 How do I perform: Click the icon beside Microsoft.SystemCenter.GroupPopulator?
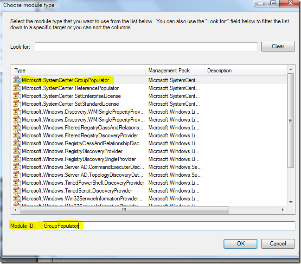[17, 80]
